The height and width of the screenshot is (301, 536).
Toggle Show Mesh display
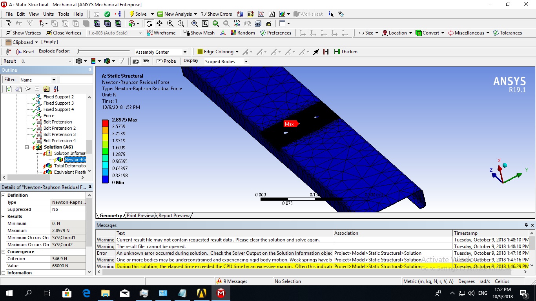pyautogui.click(x=199, y=33)
